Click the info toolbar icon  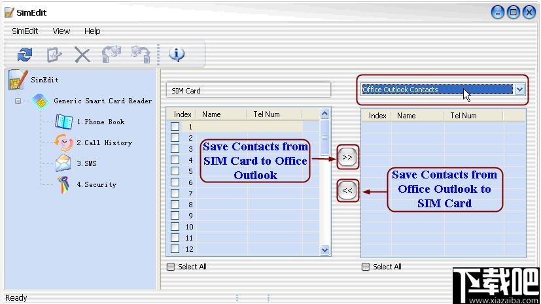click(x=177, y=54)
